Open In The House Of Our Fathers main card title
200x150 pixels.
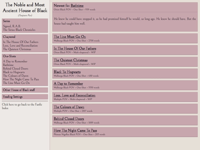pos(75,49)
